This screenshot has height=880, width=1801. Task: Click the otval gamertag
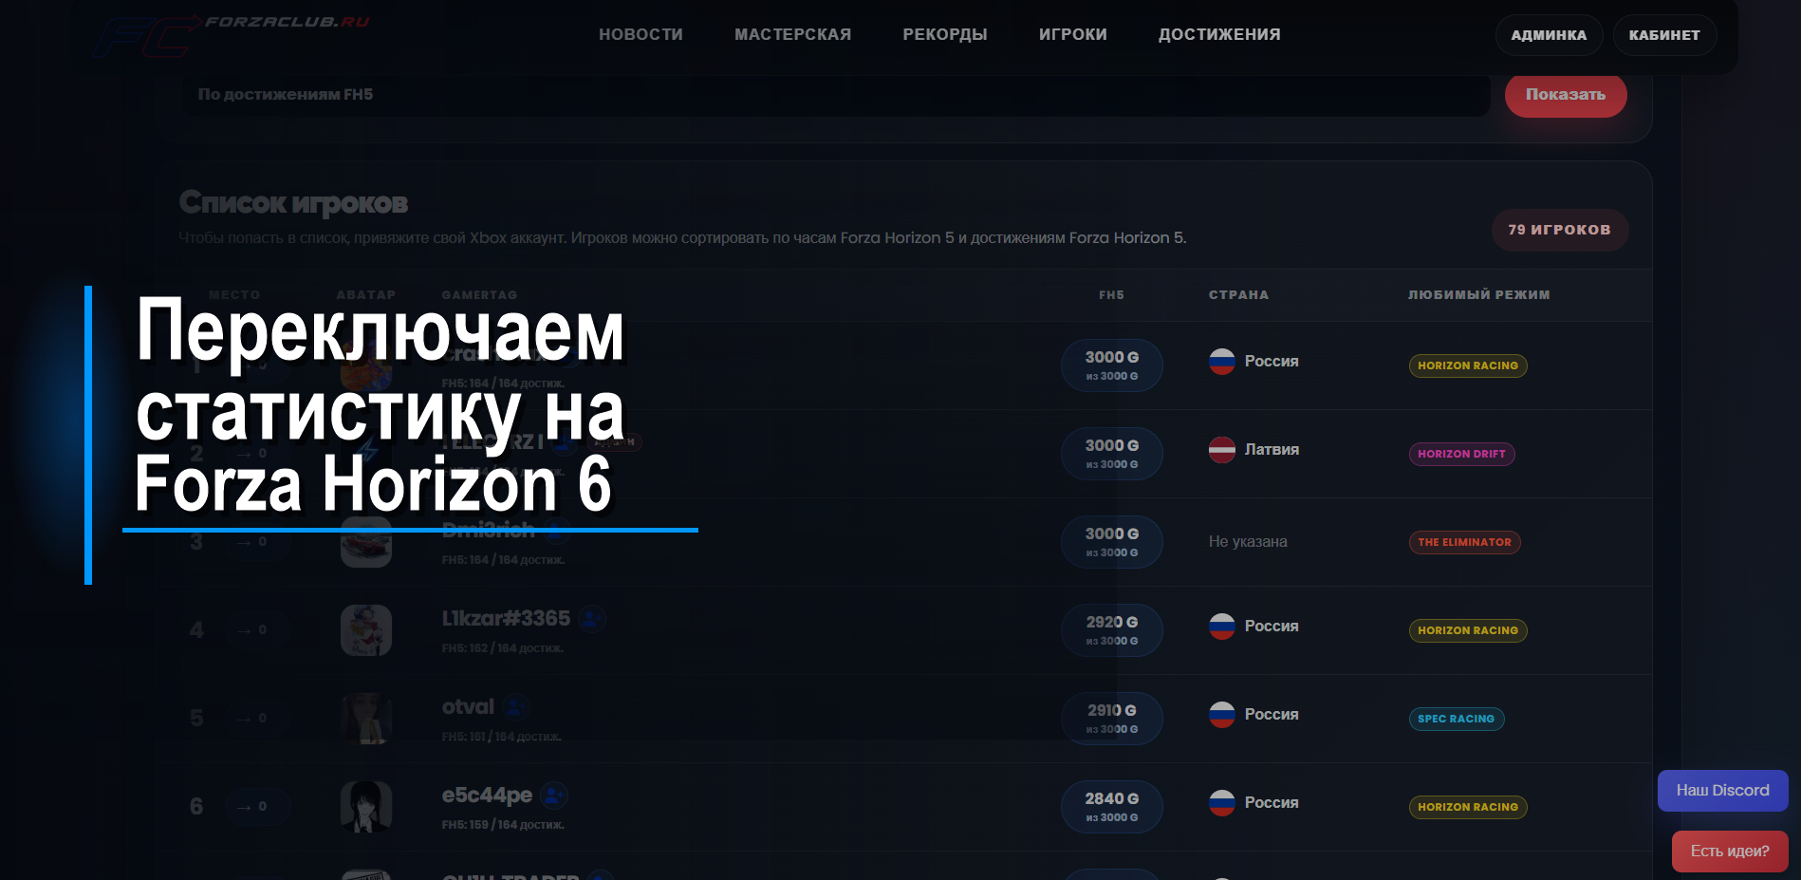468,707
